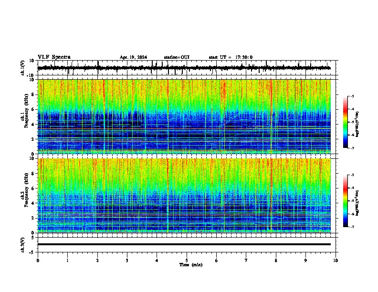378x292 pixels.
Task: Click the ch.1 color bar log(PSD) label
Action: [357, 124]
